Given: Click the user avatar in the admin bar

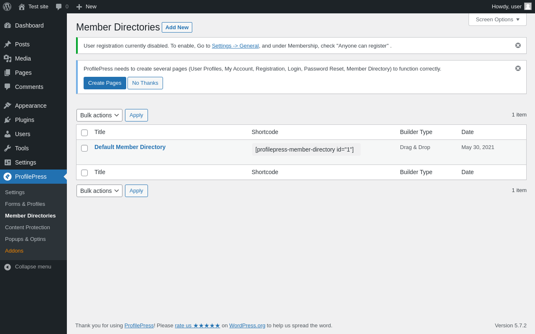Looking at the screenshot, I should 528,6.
